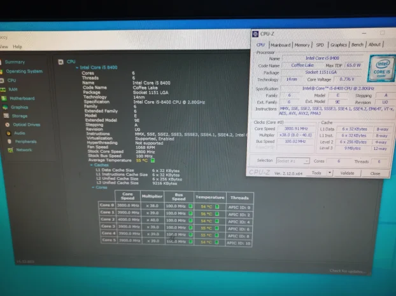Click the Validate button in CPU-Z
This screenshot has height=296, width=396.
coord(347,173)
